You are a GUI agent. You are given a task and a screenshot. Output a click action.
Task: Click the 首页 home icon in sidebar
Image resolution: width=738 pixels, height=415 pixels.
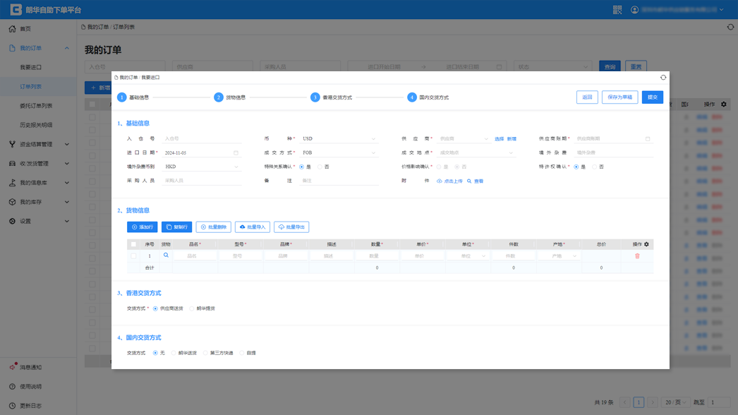click(x=12, y=29)
